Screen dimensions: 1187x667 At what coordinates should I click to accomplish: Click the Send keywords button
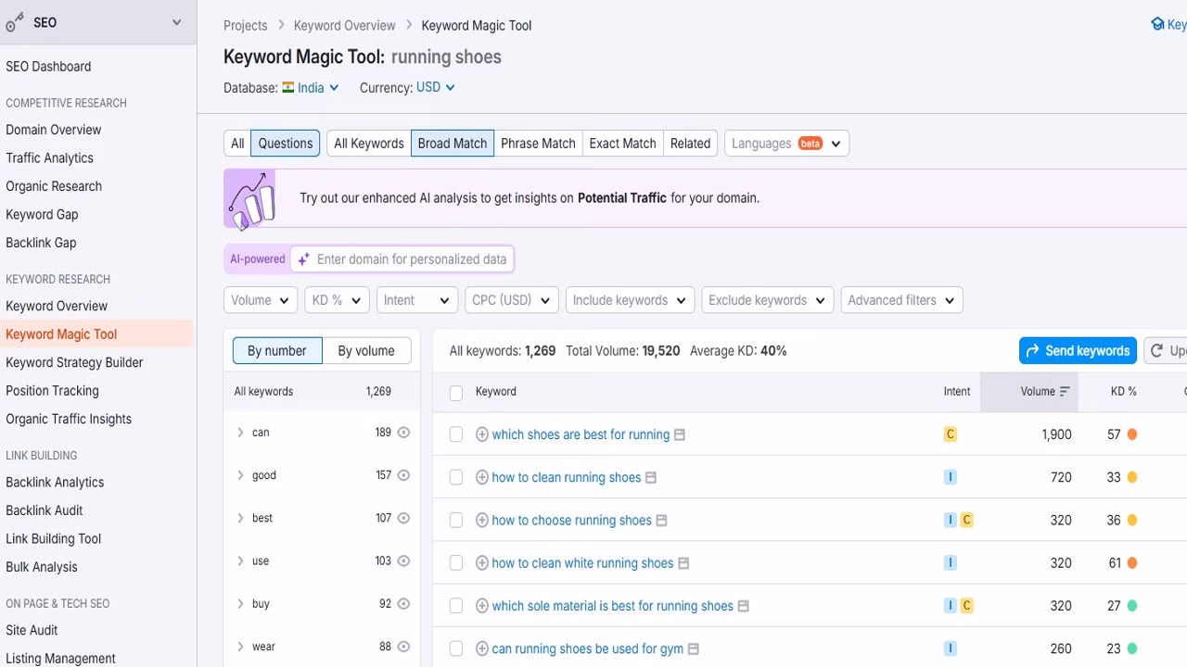pyautogui.click(x=1078, y=350)
